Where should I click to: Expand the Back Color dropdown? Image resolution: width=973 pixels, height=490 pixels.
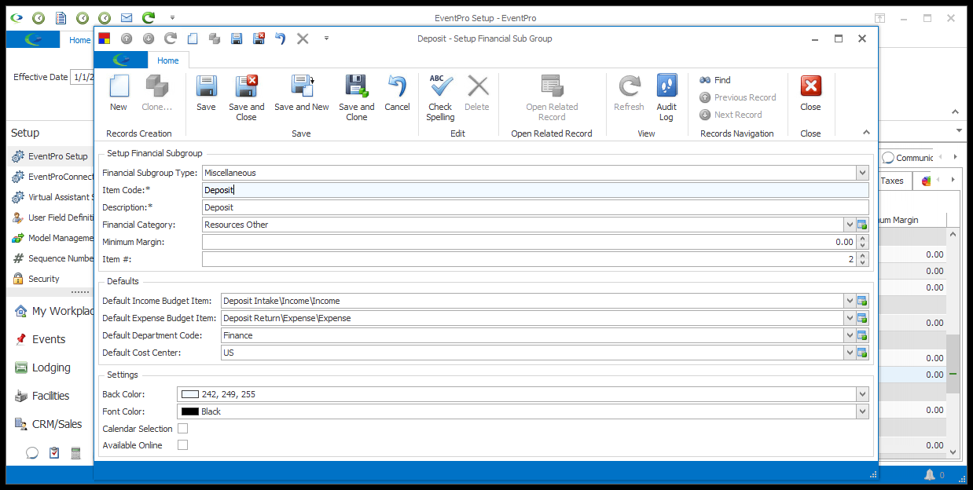pyautogui.click(x=862, y=394)
